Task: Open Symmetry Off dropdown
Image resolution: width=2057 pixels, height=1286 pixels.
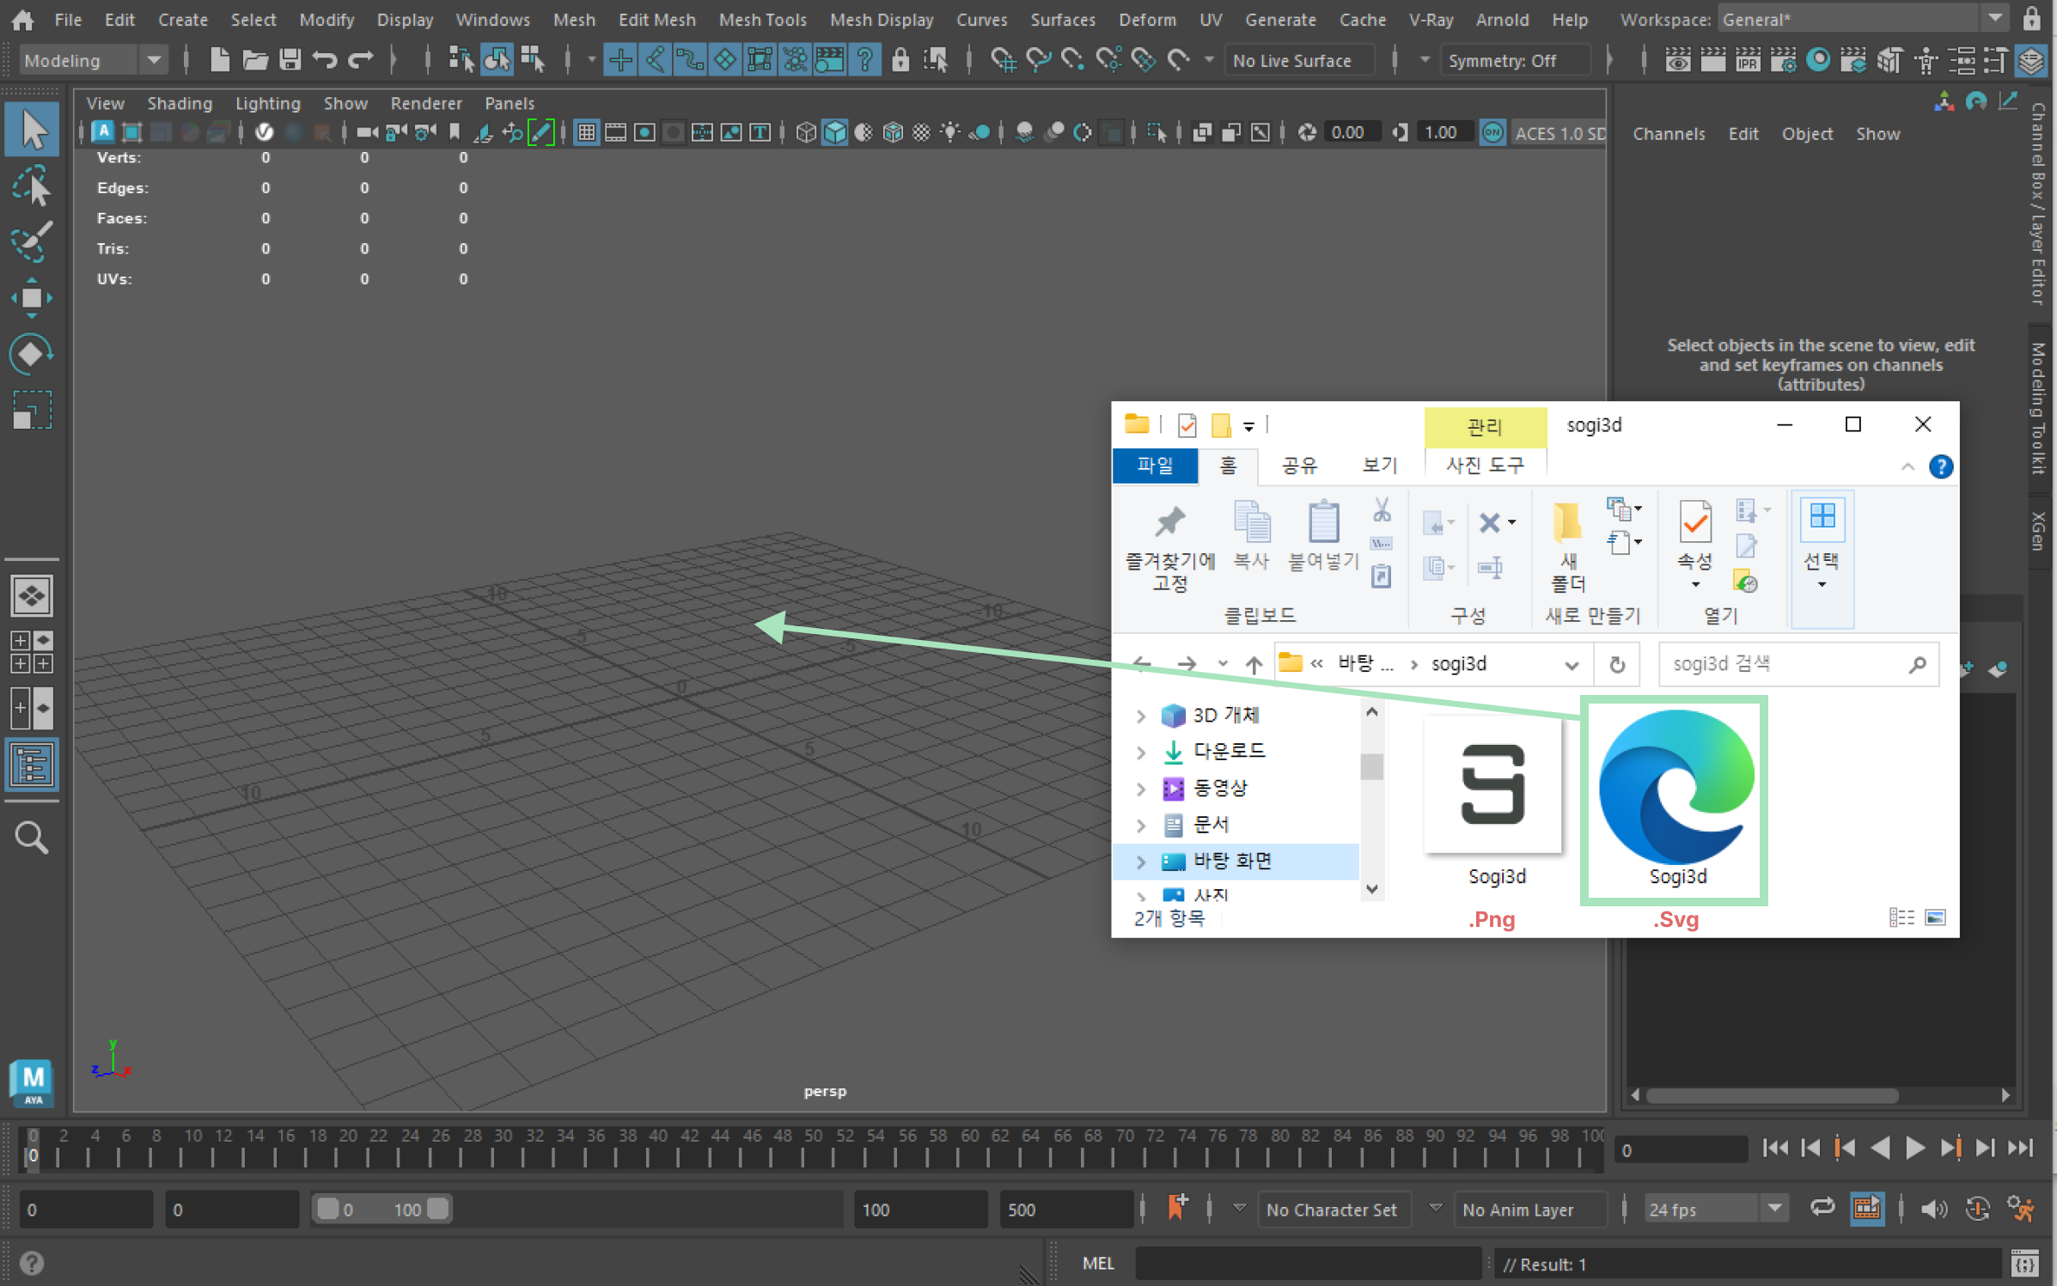Action: [1514, 60]
